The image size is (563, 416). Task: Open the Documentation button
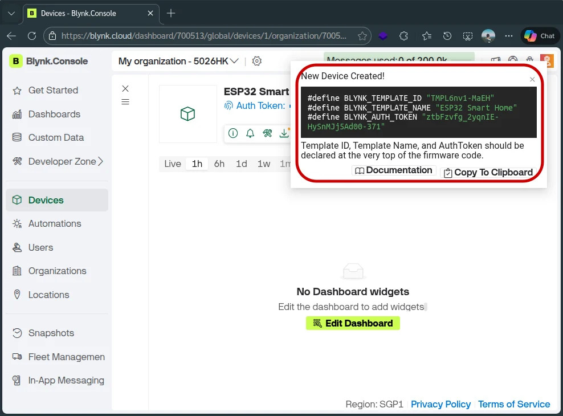tap(394, 170)
